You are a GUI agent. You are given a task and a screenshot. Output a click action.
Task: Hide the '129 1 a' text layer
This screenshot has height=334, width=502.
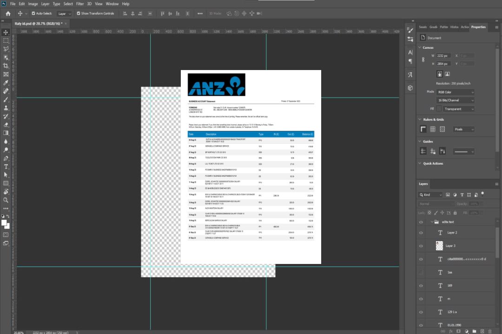421,312
